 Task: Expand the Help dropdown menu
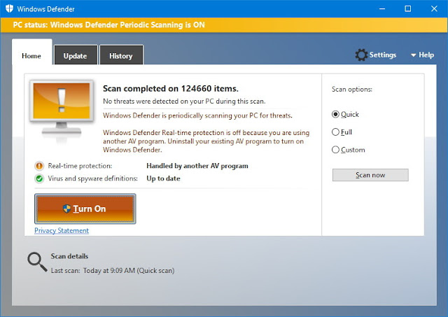pyautogui.click(x=422, y=55)
